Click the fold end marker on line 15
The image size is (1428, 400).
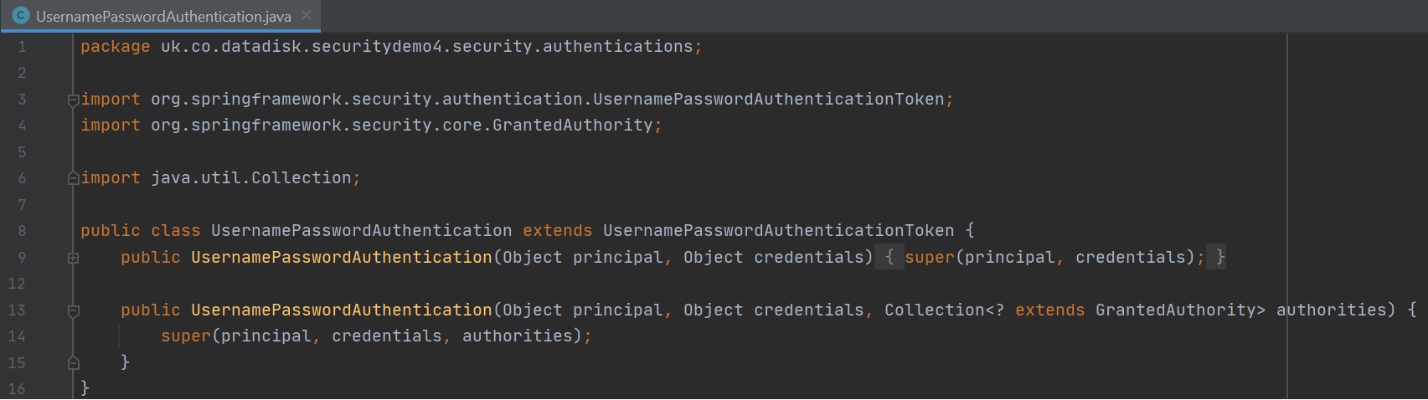[74, 362]
